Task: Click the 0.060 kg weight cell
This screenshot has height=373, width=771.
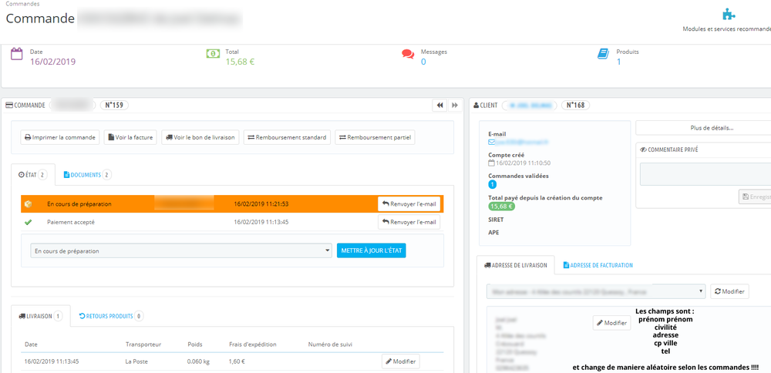Action: tap(198, 361)
